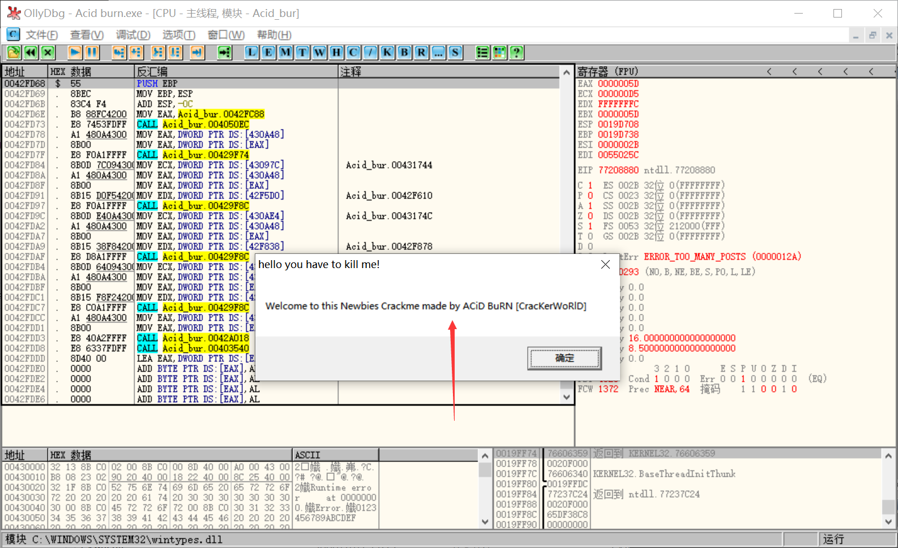Image resolution: width=898 pixels, height=548 pixels.
Task: Click the ASCII column header in dump pane
Action: click(x=335, y=455)
